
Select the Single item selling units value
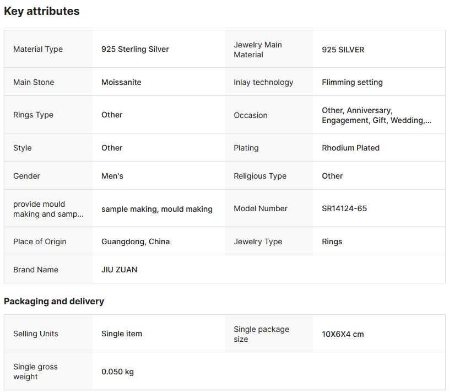tap(122, 334)
